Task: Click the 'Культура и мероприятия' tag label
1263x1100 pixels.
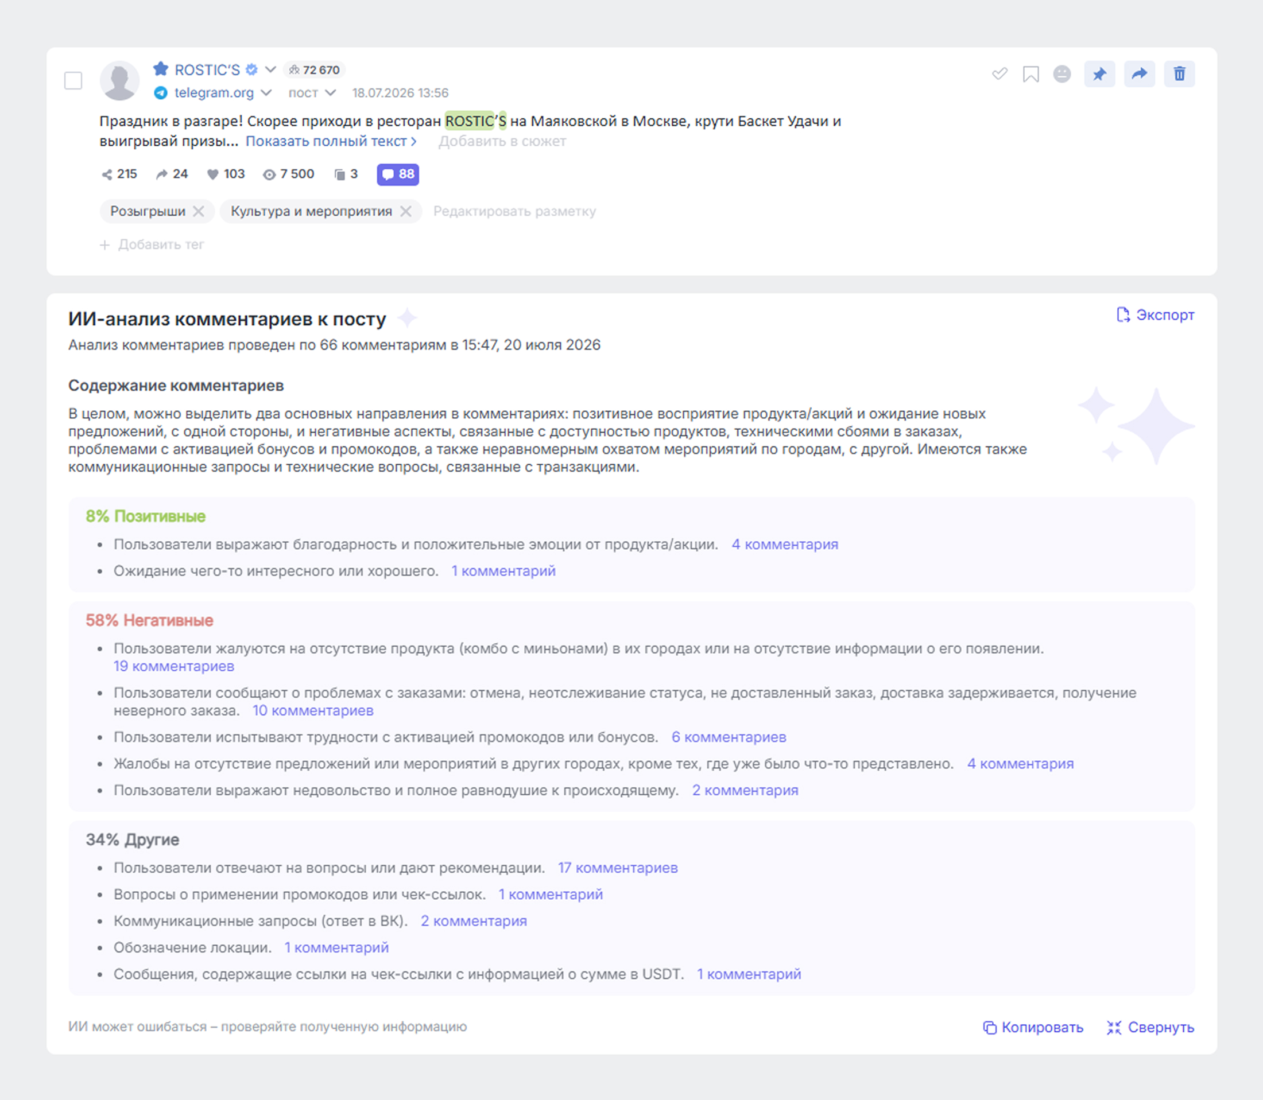Action: tap(311, 211)
